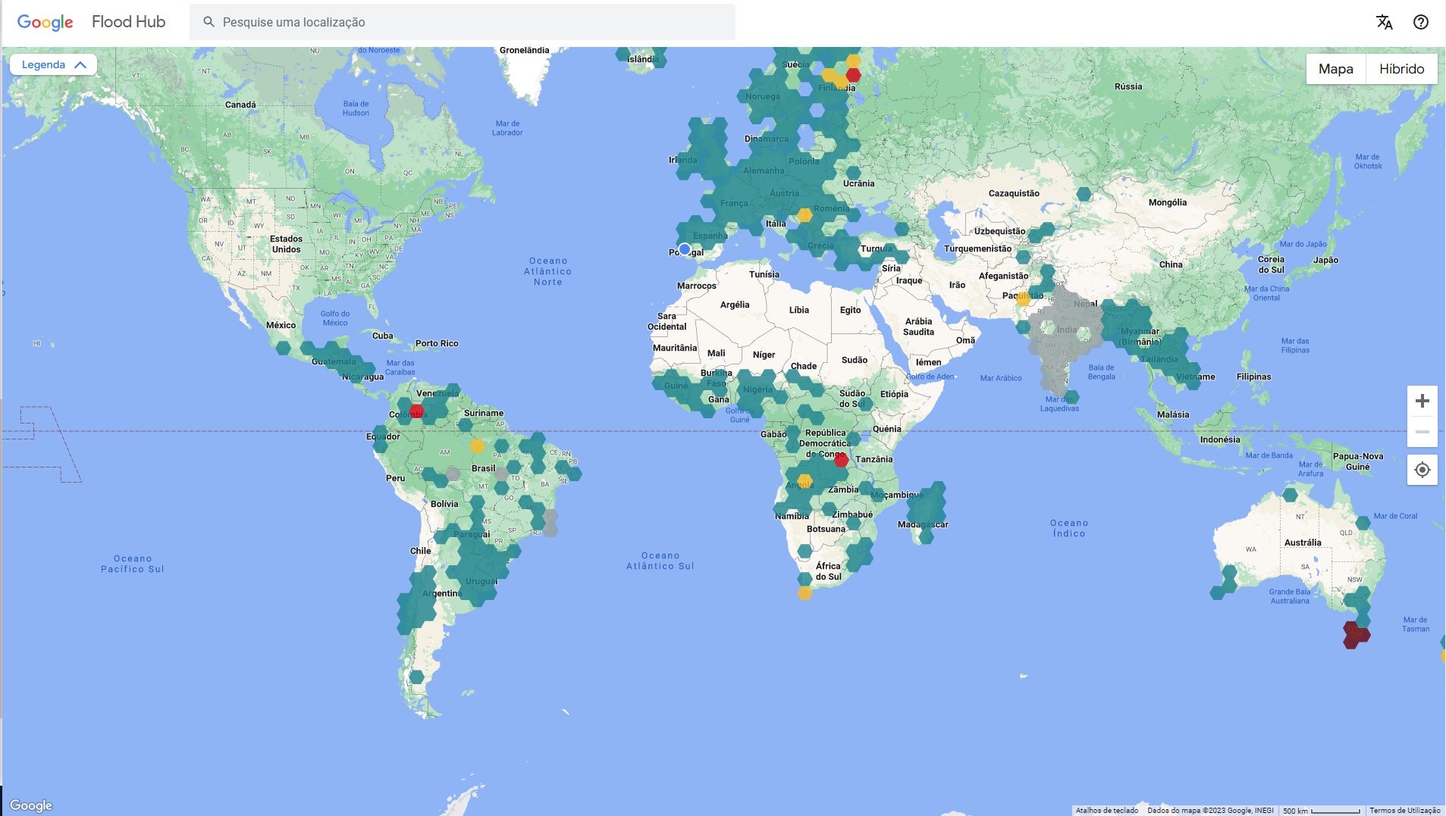This screenshot has height=816, width=1446.
Task: Click the yellow hexagon in South Africa
Action: pyautogui.click(x=805, y=593)
